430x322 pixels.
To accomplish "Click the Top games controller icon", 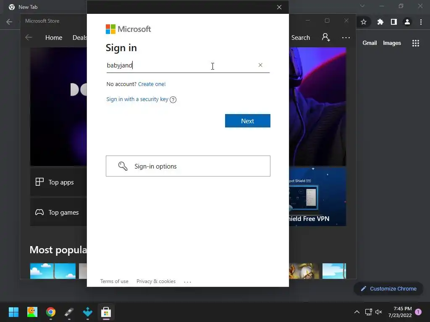I will click(39, 212).
